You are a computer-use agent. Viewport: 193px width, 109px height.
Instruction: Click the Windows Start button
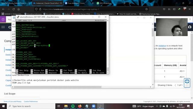(3, 106)
